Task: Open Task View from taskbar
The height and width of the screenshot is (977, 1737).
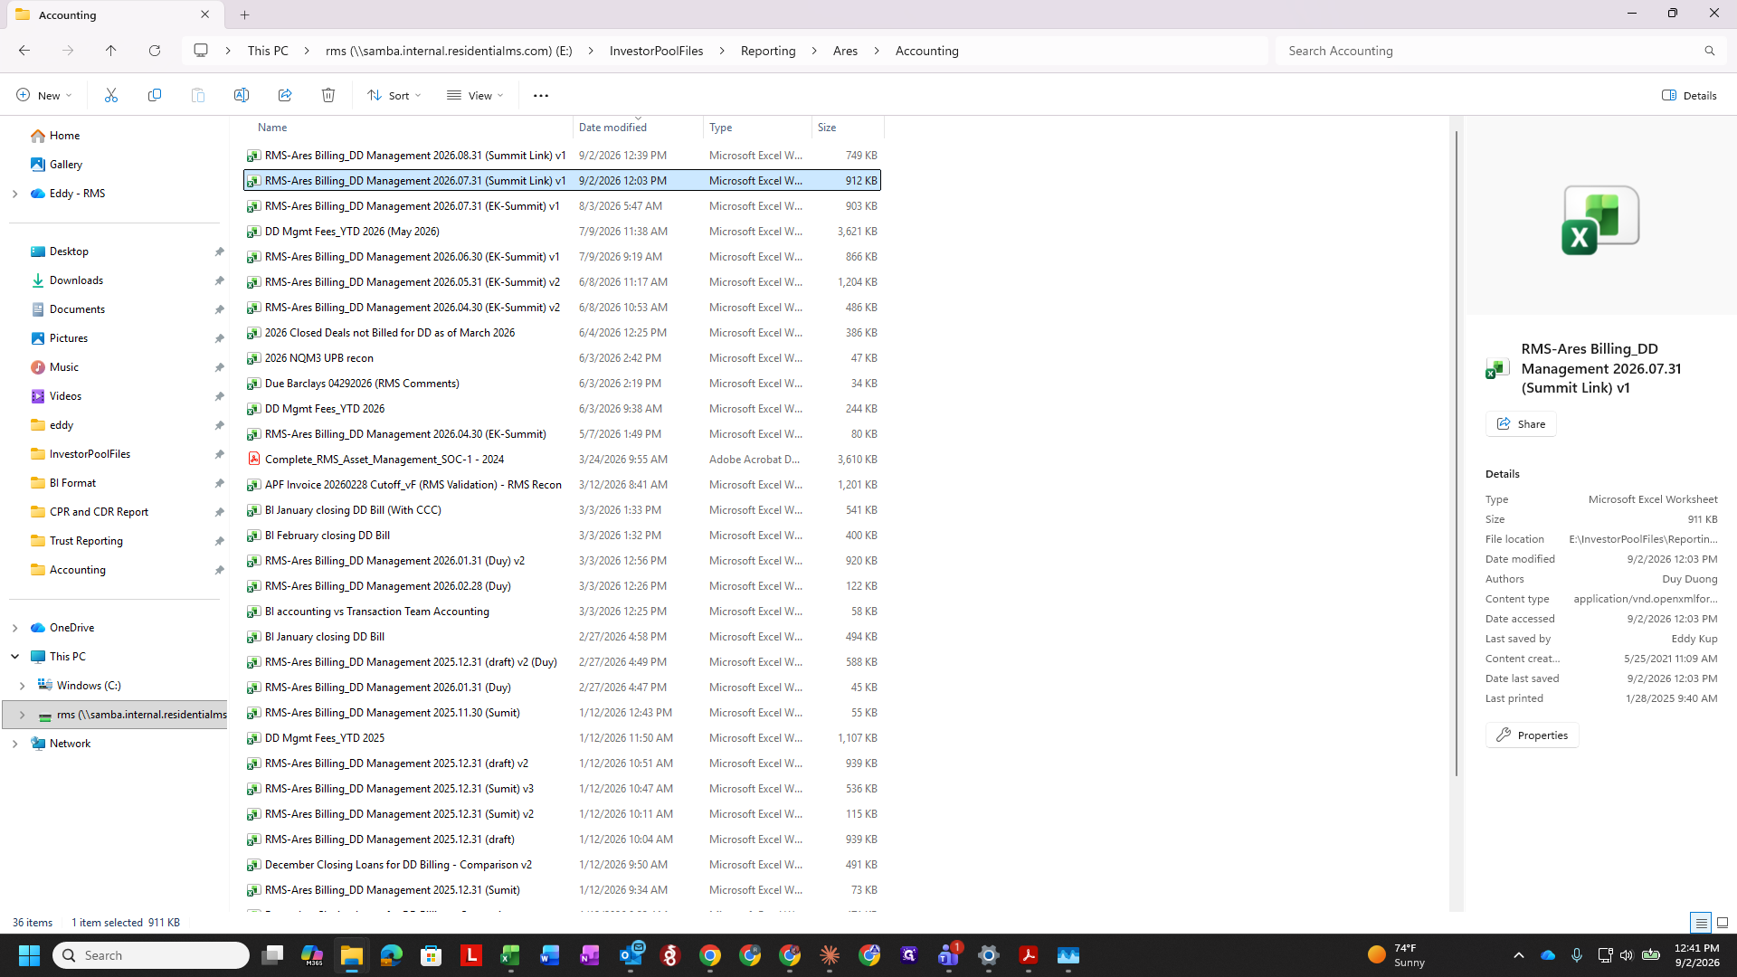Action: click(x=272, y=955)
